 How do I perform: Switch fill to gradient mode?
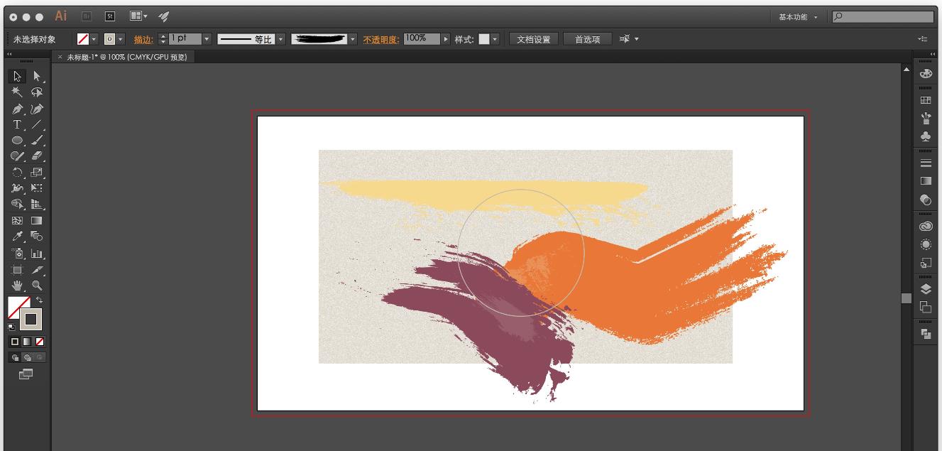[26, 342]
